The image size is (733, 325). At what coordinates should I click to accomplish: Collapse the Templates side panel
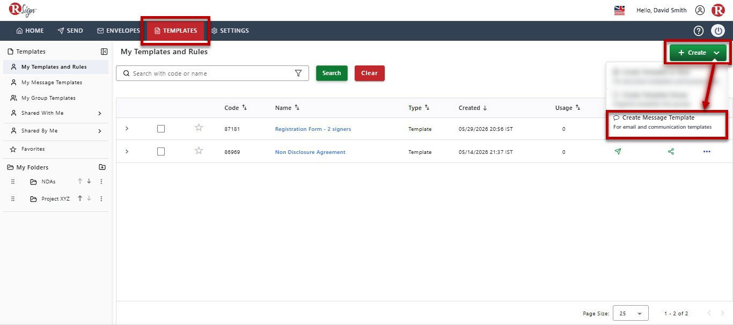pos(104,51)
